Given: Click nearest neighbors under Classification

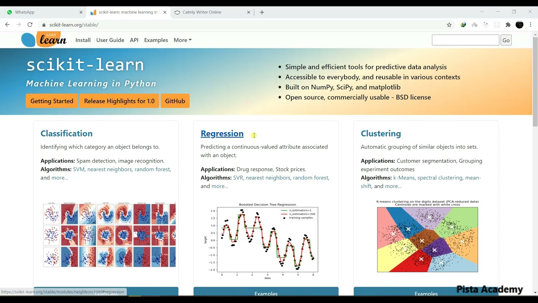Looking at the screenshot, I should [x=110, y=169].
